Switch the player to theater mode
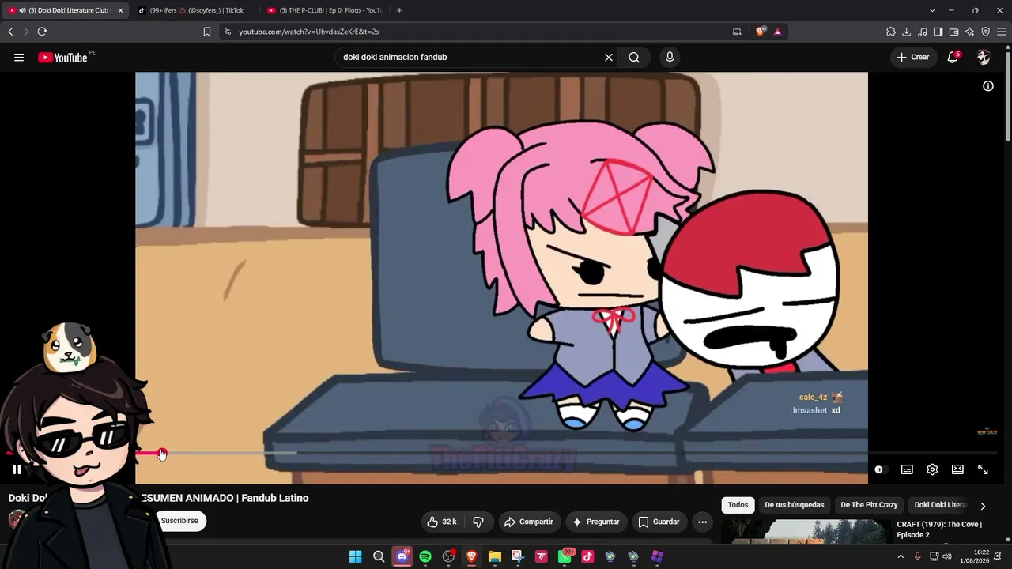This screenshot has height=569, width=1012. click(x=957, y=469)
